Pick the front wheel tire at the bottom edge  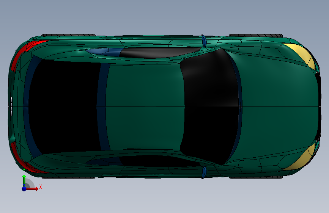256,177
